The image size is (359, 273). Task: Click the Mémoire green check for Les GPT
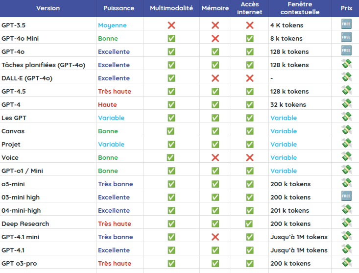[x=215, y=118]
